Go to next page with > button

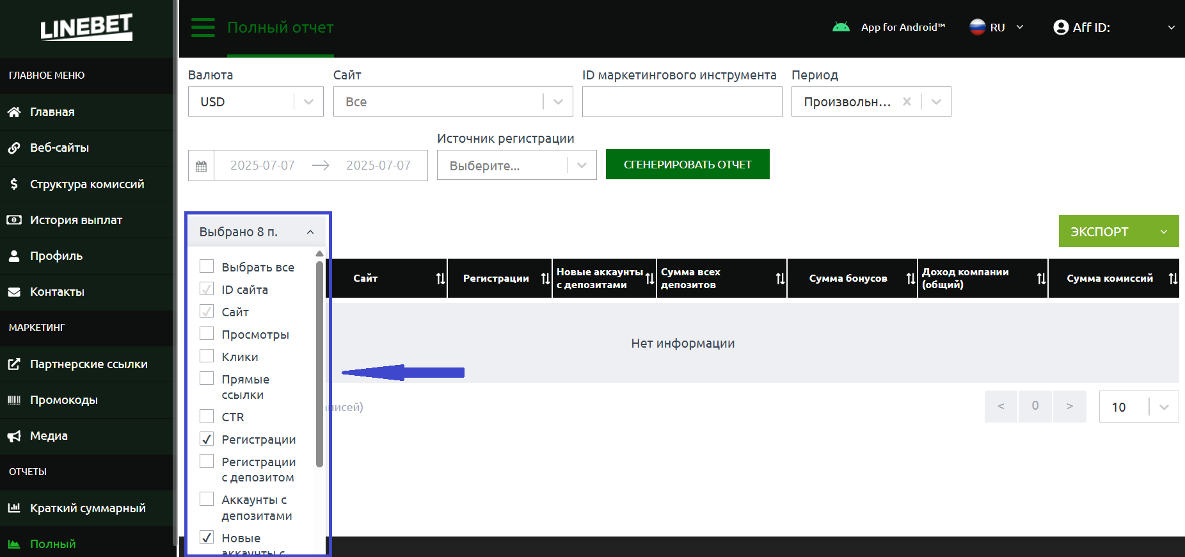point(1069,406)
